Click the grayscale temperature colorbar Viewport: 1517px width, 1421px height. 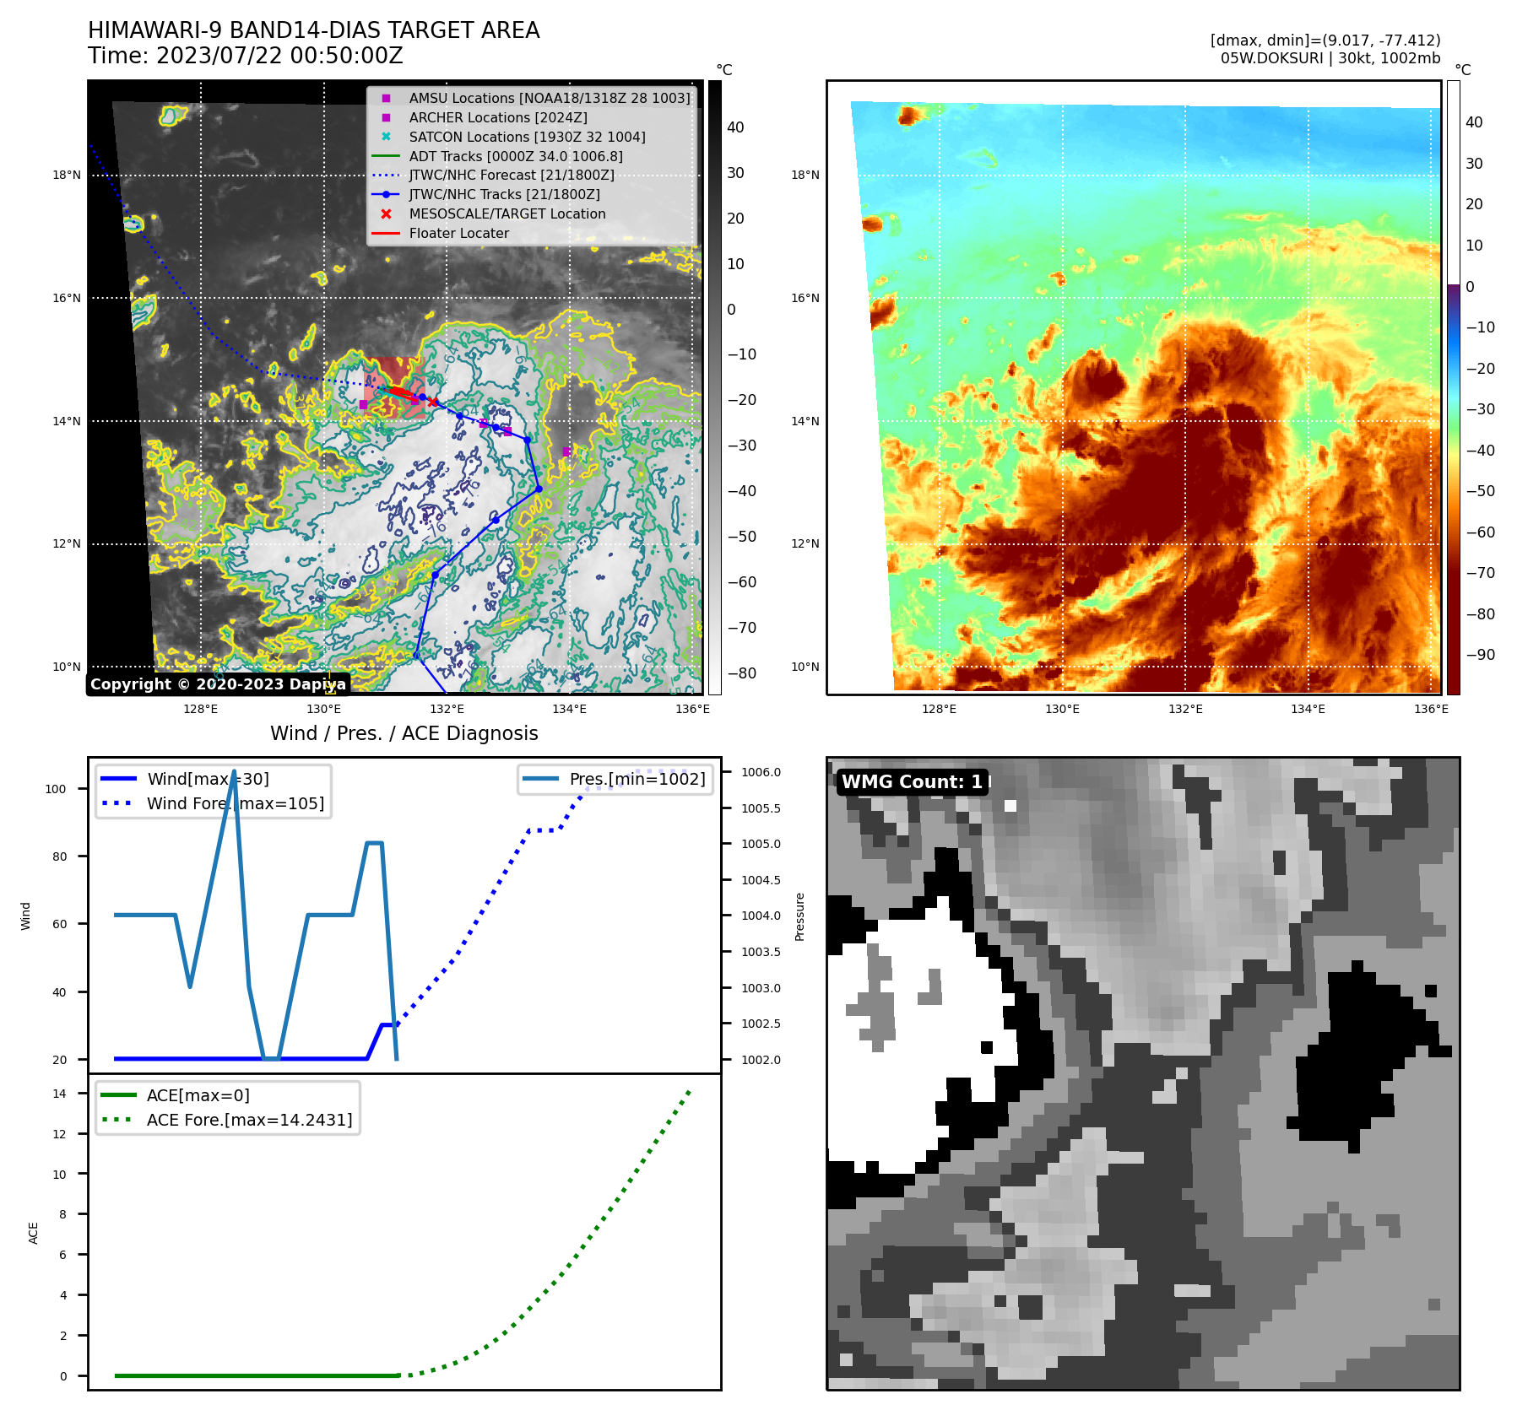pyautogui.click(x=714, y=387)
